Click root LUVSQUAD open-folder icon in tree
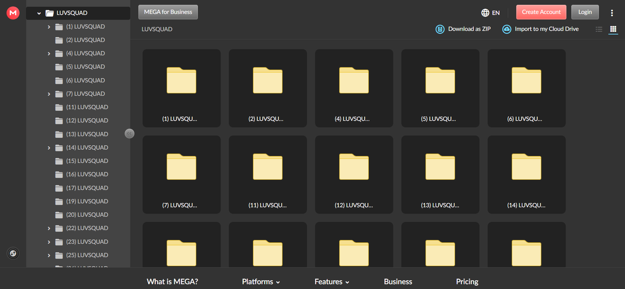Screen dimensions: 625x289 click(49, 13)
